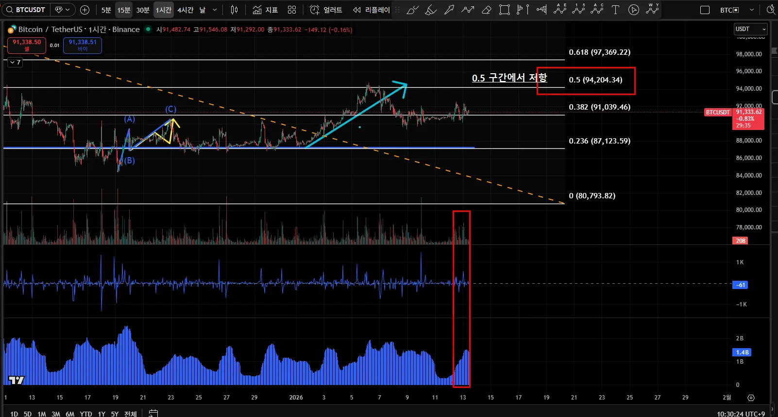Switch to the 15분 timeframe
The width and height of the screenshot is (778, 417).
click(x=124, y=10)
